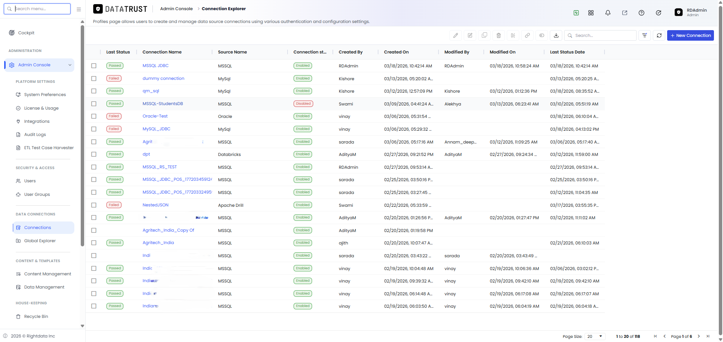Open the Agritech_India connection link
The width and height of the screenshot is (723, 342).
tap(158, 243)
